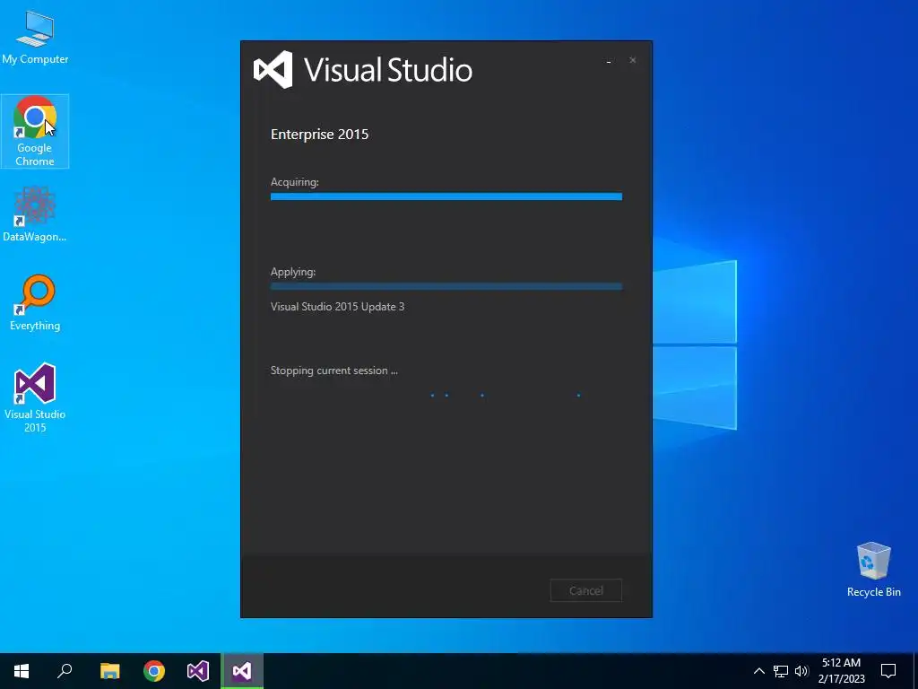The width and height of the screenshot is (918, 689).
Task: Select the Everything search desktop shortcut
Action: pos(35,303)
